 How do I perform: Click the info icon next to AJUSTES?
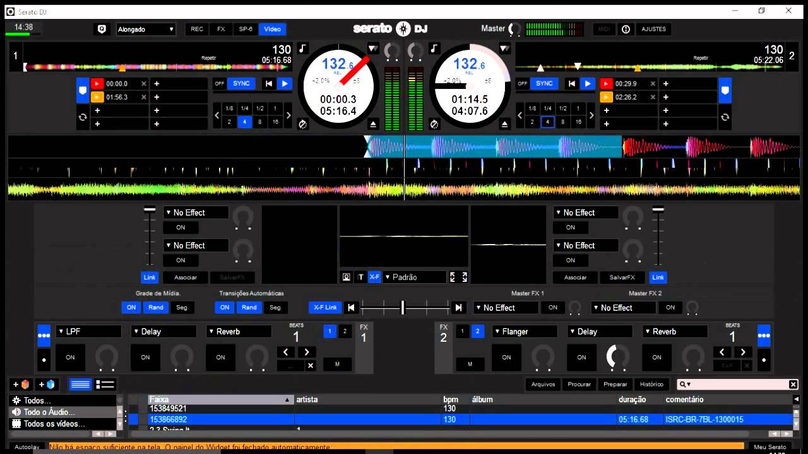coord(626,29)
